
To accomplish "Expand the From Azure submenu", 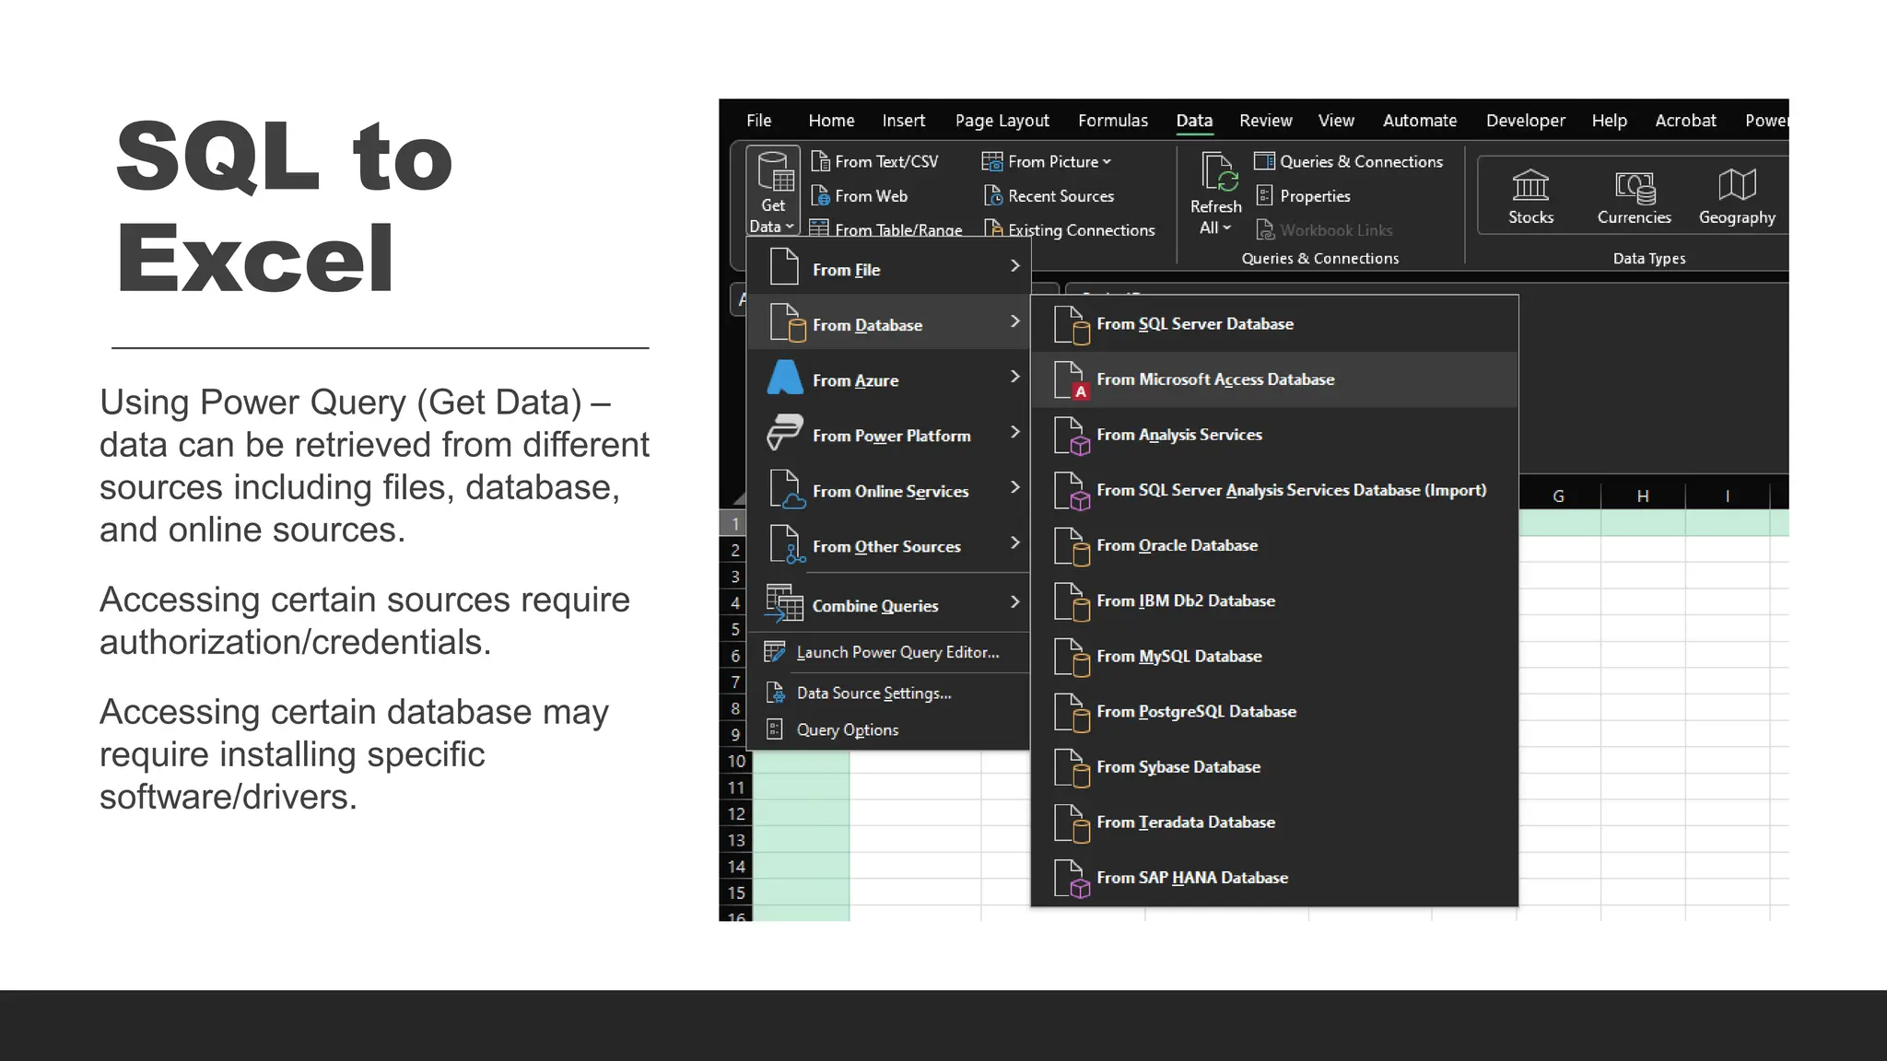I will tap(889, 379).
